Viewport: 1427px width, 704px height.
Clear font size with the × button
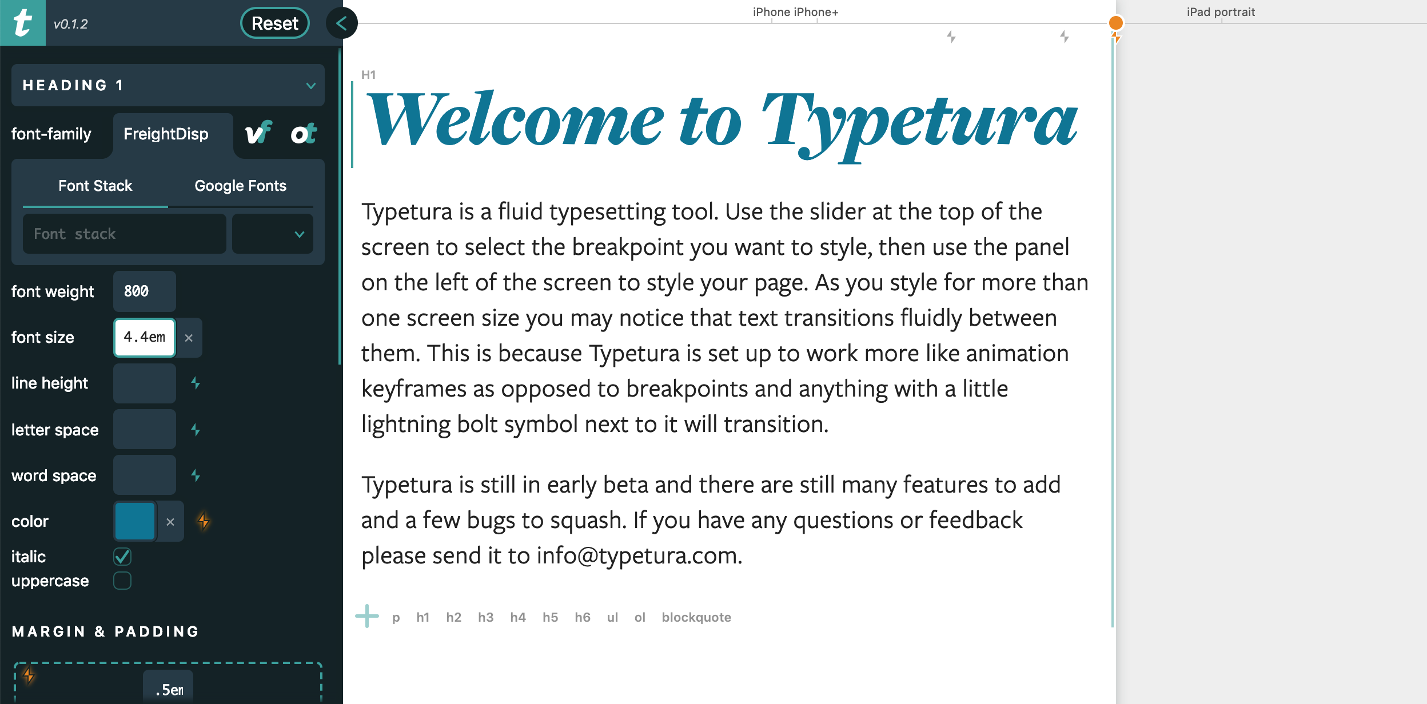coord(189,338)
